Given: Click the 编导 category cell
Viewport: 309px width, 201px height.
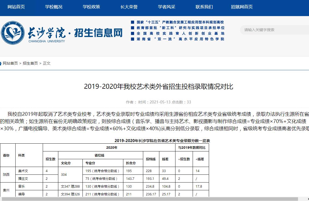Looking at the screenshot, I should coord(29,194).
